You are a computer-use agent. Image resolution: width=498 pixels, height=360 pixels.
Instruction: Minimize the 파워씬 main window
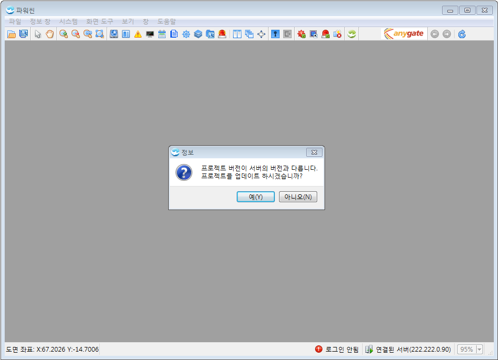click(x=450, y=10)
